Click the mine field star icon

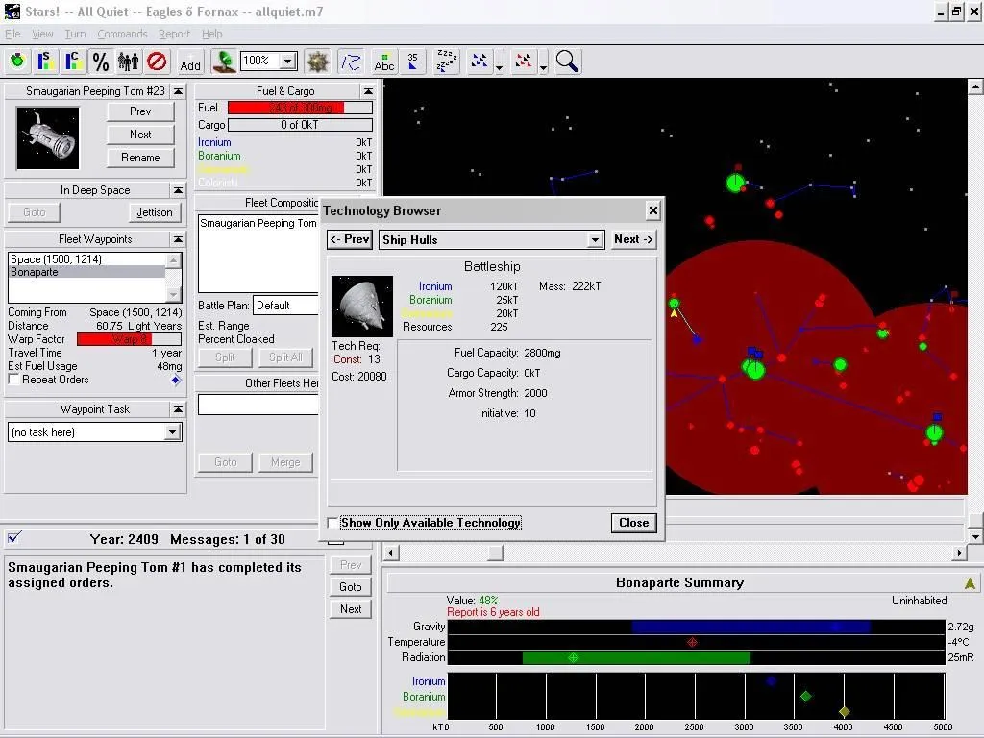pyautogui.click(x=317, y=61)
